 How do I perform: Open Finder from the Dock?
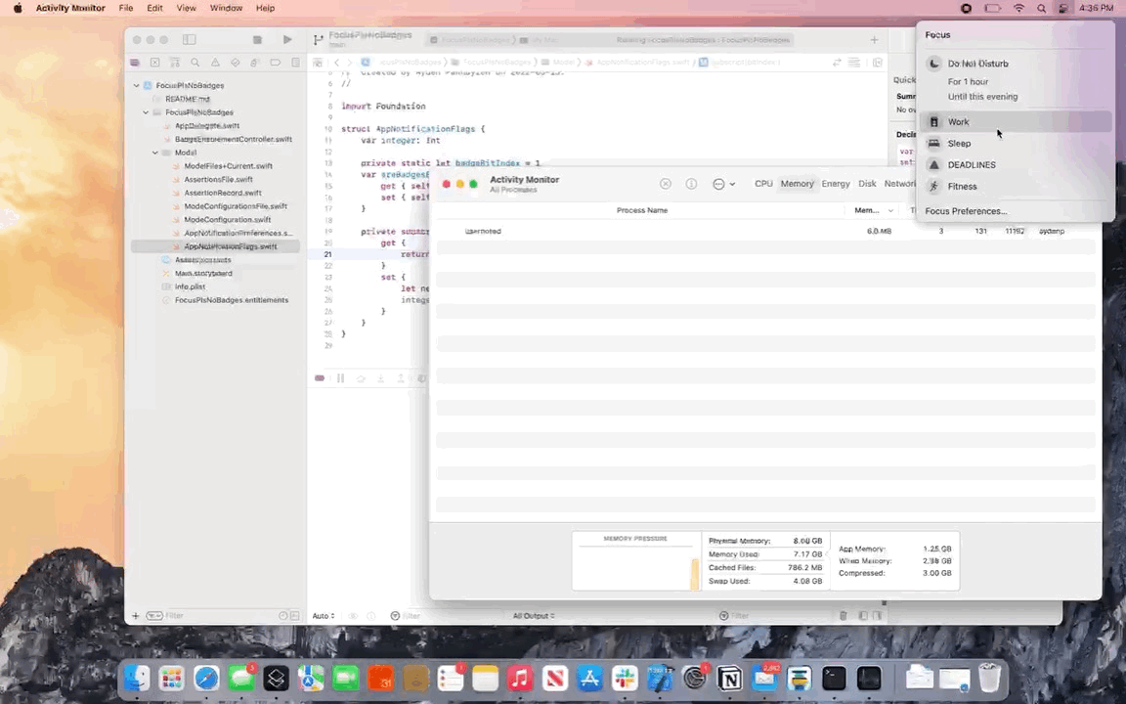(x=137, y=679)
